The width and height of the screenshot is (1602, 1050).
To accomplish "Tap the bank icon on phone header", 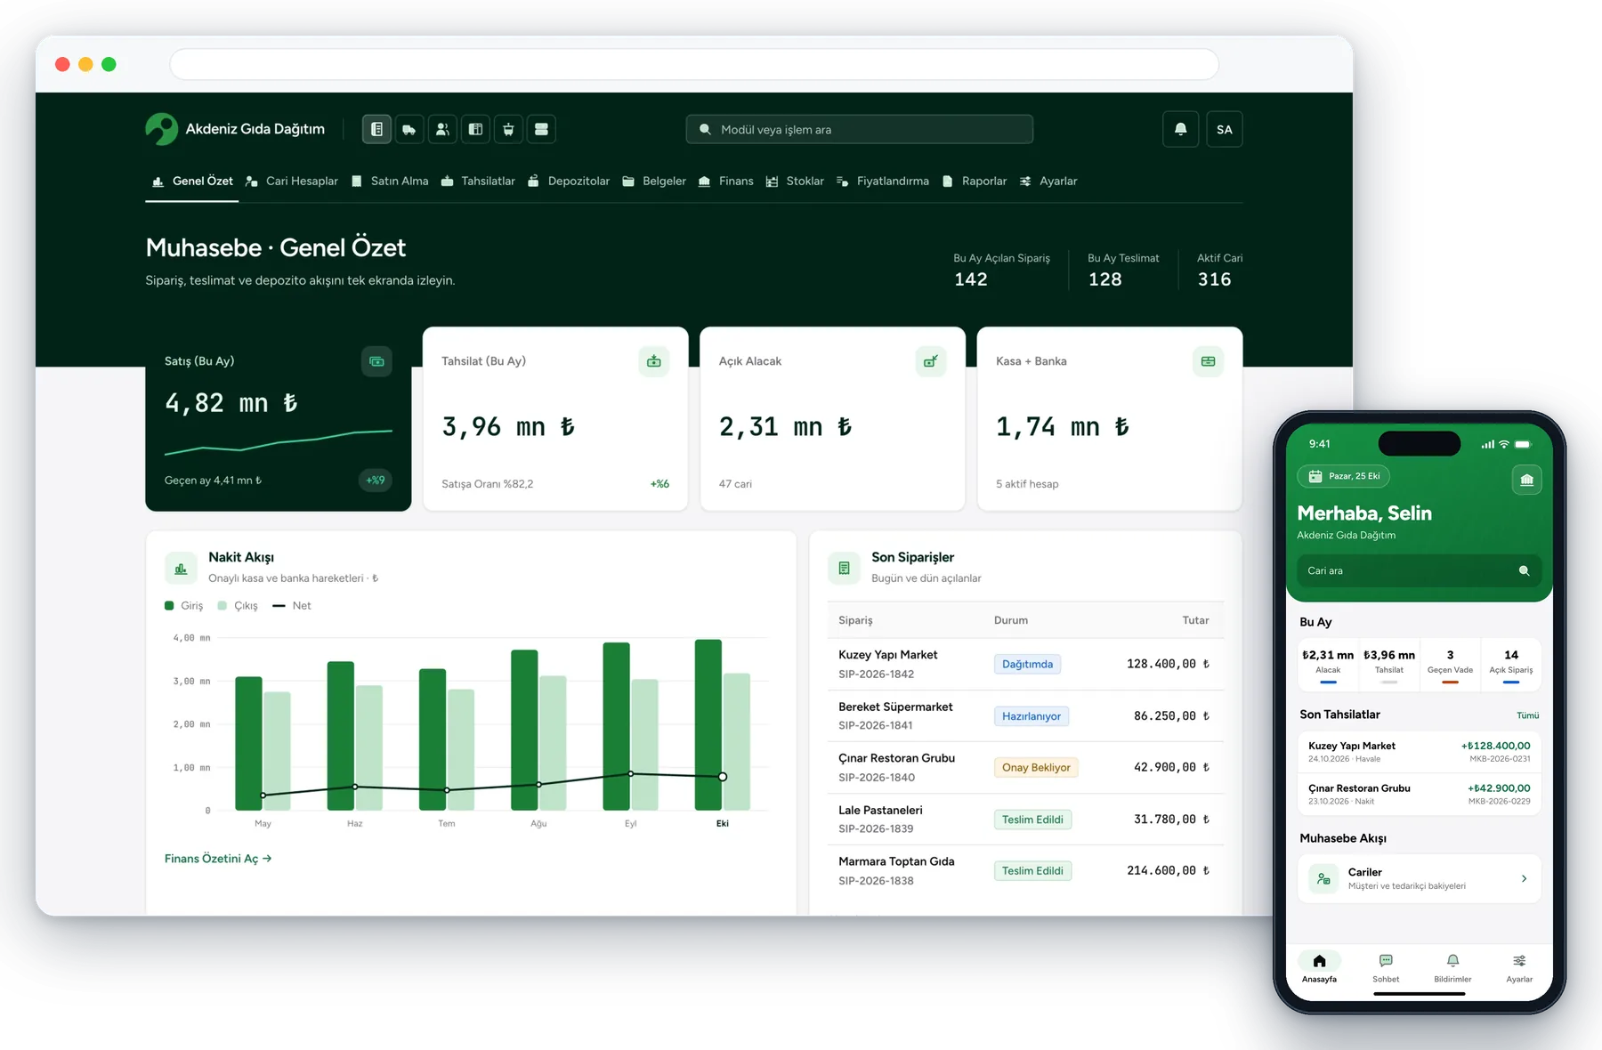I will [1527, 480].
